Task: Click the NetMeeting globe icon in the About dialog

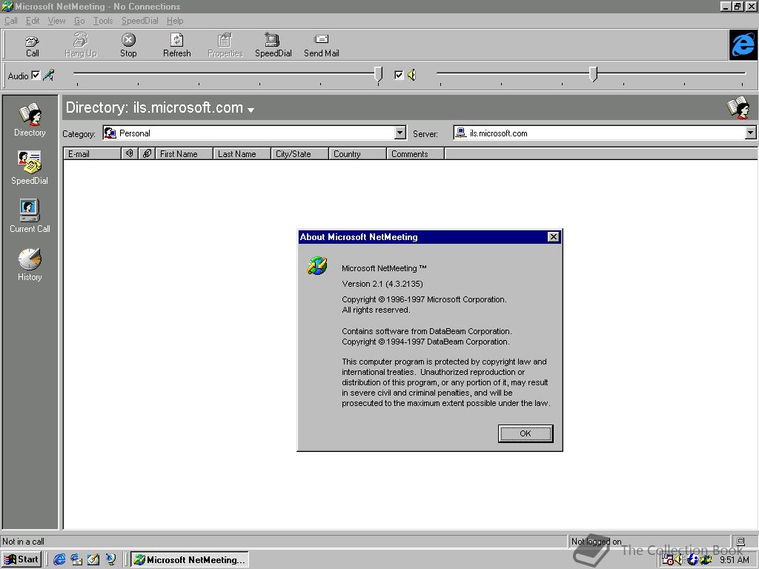Action: (317, 266)
